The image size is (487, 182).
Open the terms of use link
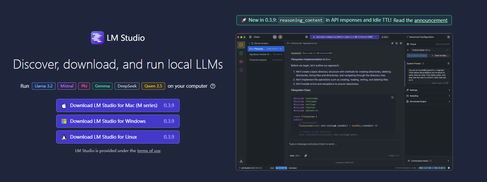[x=149, y=151]
